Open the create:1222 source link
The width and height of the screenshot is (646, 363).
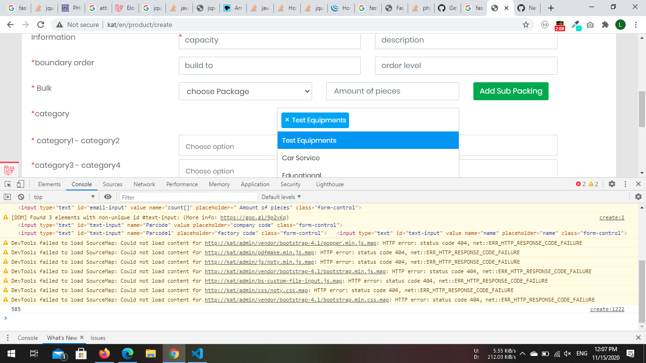[607, 309]
